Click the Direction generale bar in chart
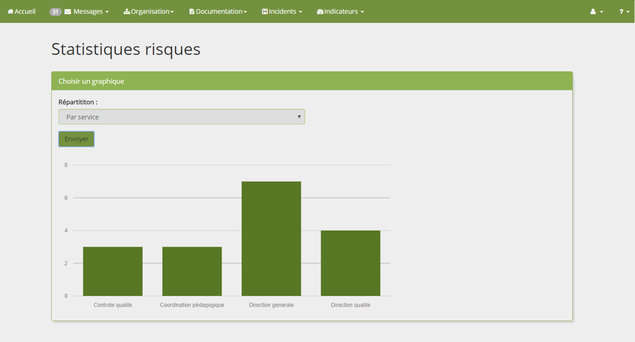The height and width of the screenshot is (342, 635). 271,238
